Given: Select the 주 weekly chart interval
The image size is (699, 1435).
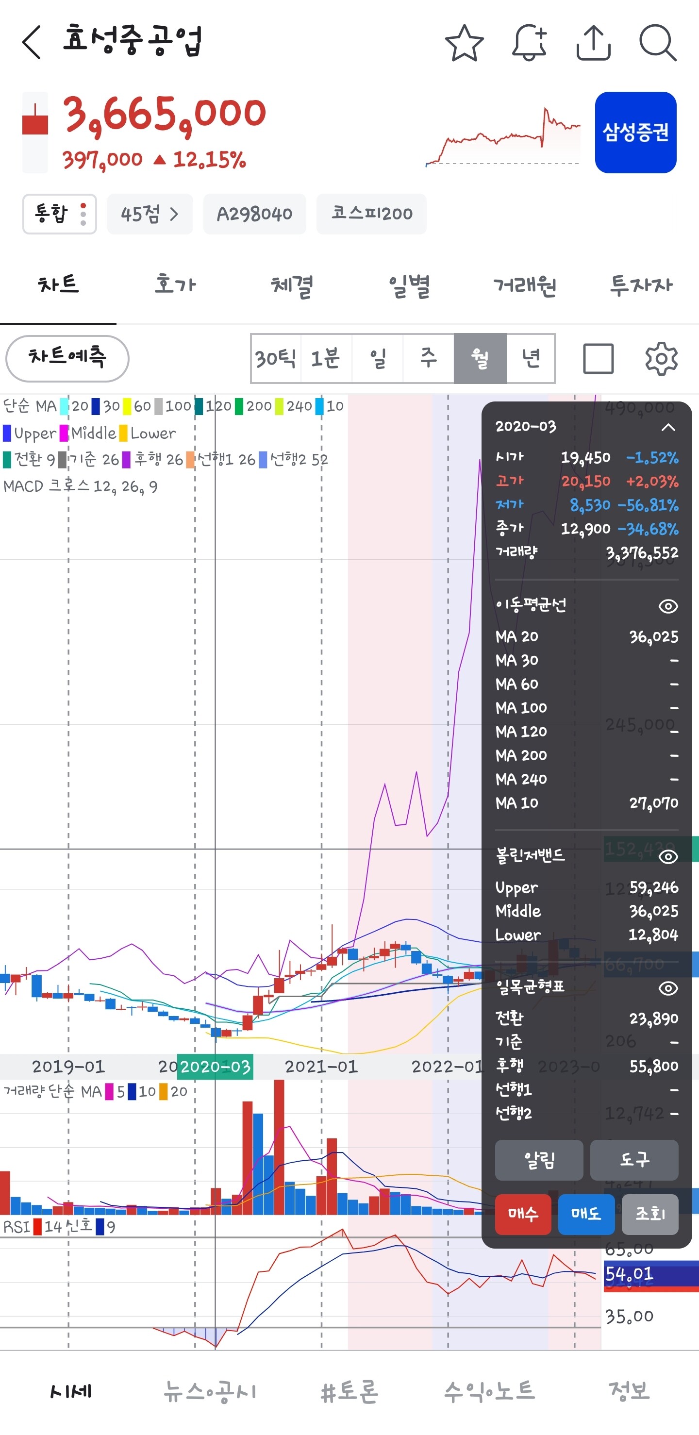Looking at the screenshot, I should click(x=428, y=358).
